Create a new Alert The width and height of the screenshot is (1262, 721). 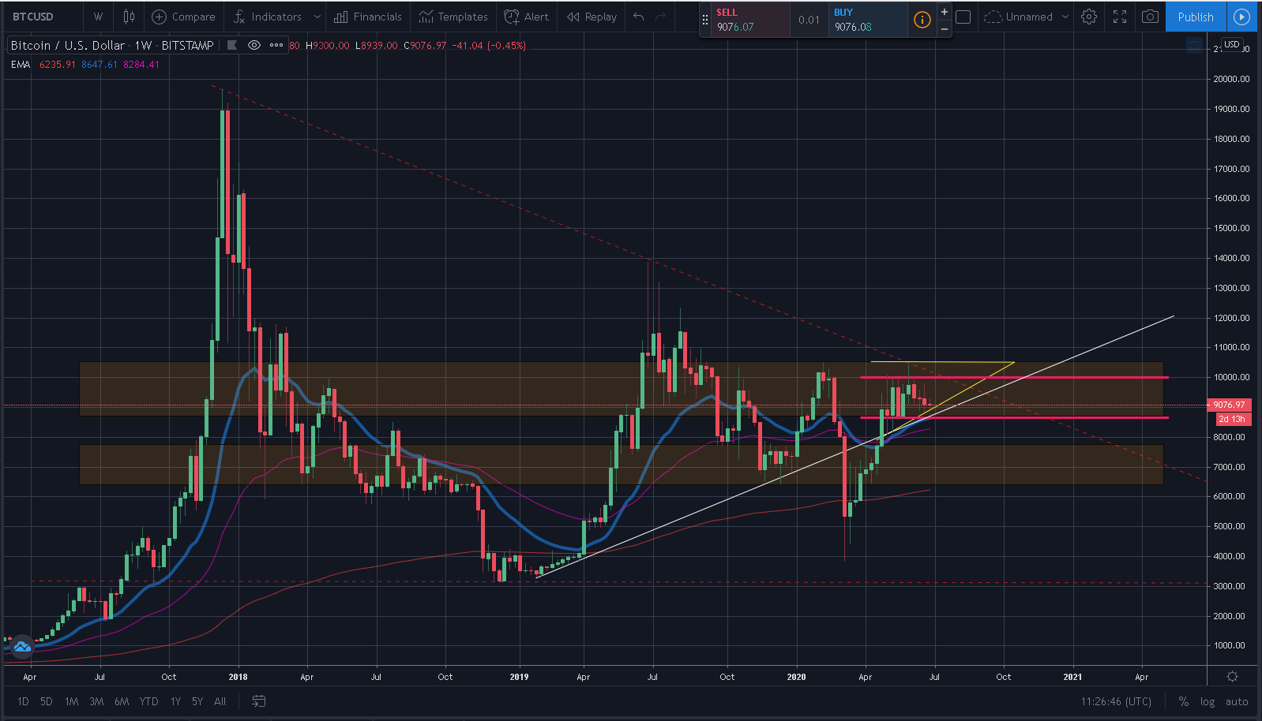(526, 17)
